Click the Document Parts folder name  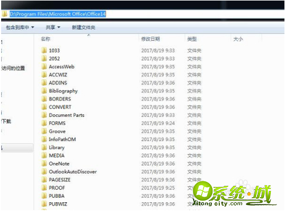(67, 115)
